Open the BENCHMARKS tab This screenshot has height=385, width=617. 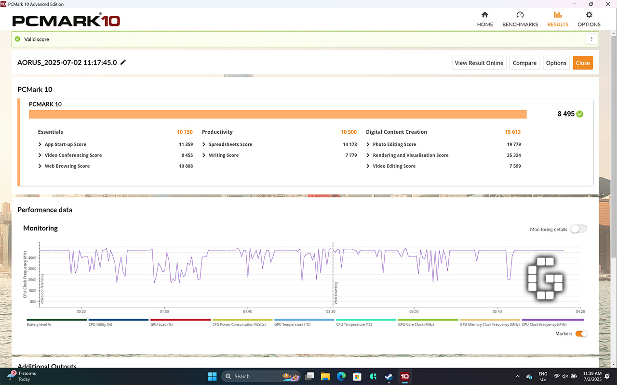pyautogui.click(x=520, y=19)
